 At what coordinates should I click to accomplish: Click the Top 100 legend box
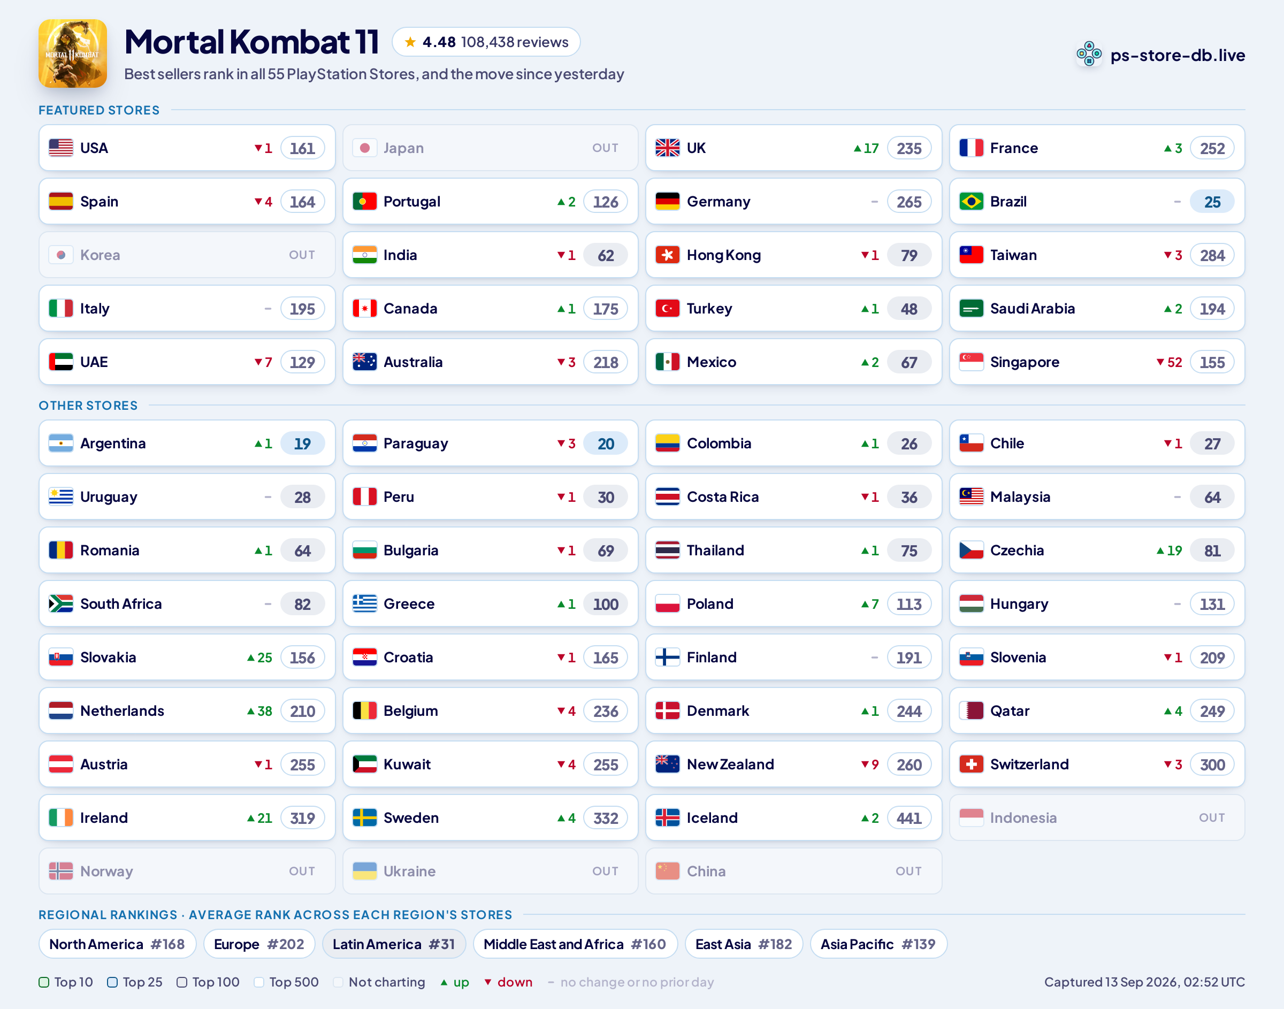pyautogui.click(x=182, y=982)
